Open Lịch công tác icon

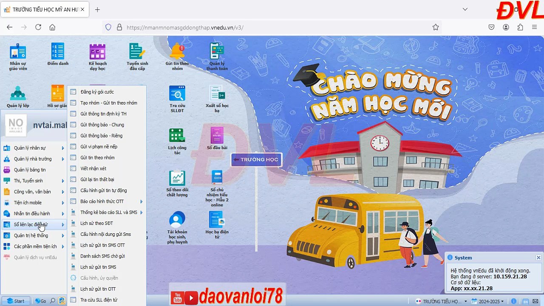tap(177, 142)
